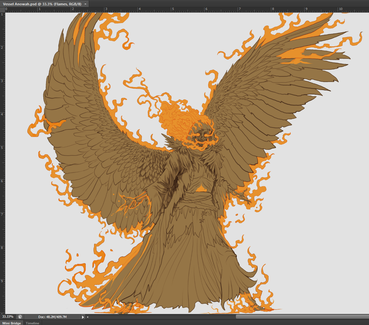Click the 9 mark on vertical ruler
369x325 pixels.
click(x=2, y=281)
